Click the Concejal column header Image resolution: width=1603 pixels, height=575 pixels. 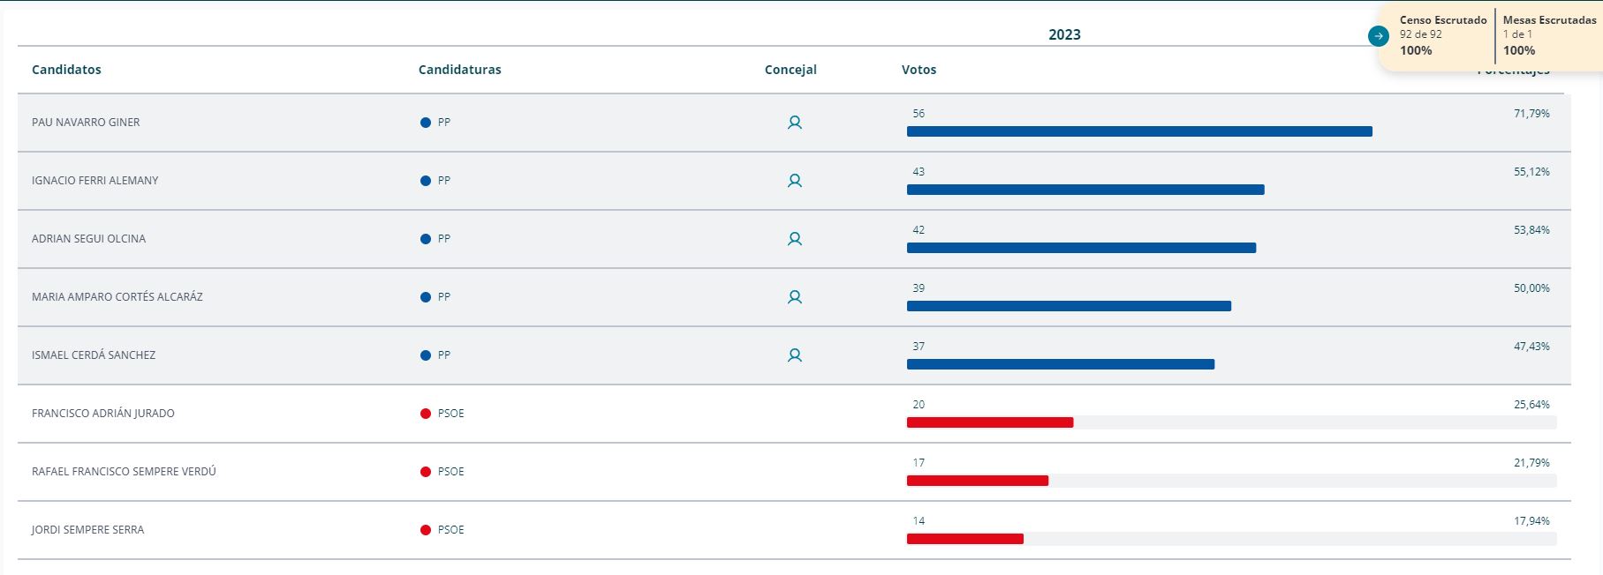(790, 70)
